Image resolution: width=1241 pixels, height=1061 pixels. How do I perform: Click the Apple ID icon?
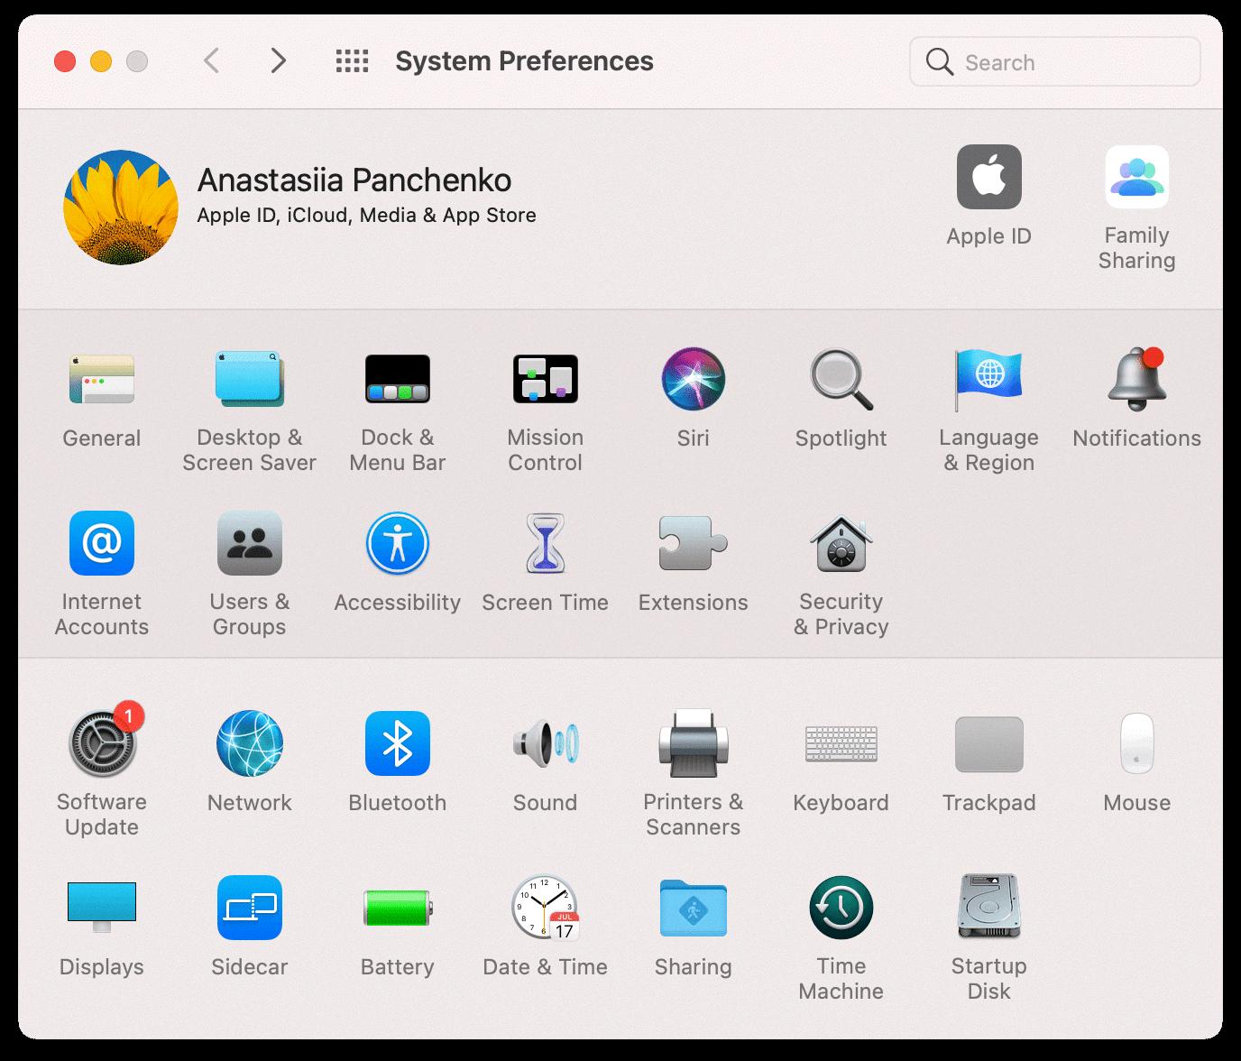point(988,178)
